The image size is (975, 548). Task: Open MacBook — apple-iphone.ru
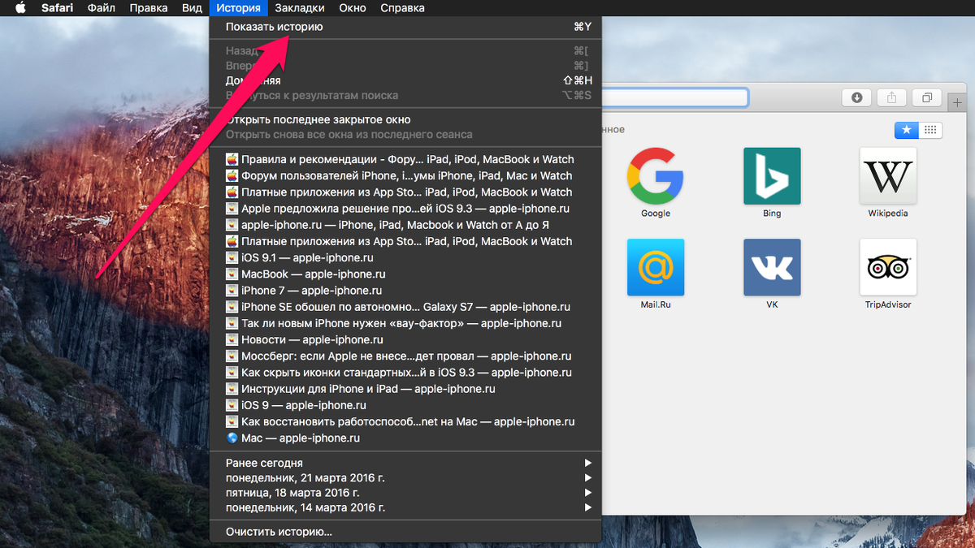[405, 274]
